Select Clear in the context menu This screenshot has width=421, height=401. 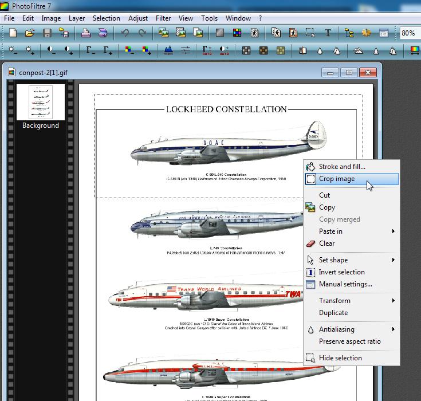point(352,243)
